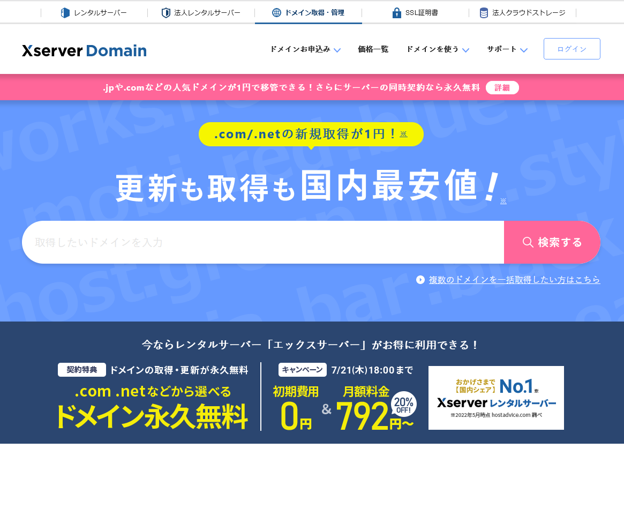Image resolution: width=624 pixels, height=508 pixels.
Task: Open the 複数のドメインを一括取得したい方はこちら link
Action: tap(514, 280)
